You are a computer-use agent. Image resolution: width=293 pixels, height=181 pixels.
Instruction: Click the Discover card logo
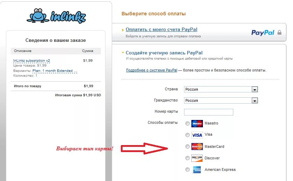tap(197, 158)
